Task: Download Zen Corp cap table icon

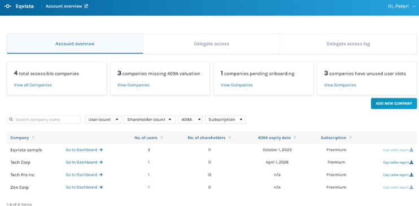Action: 412,187
